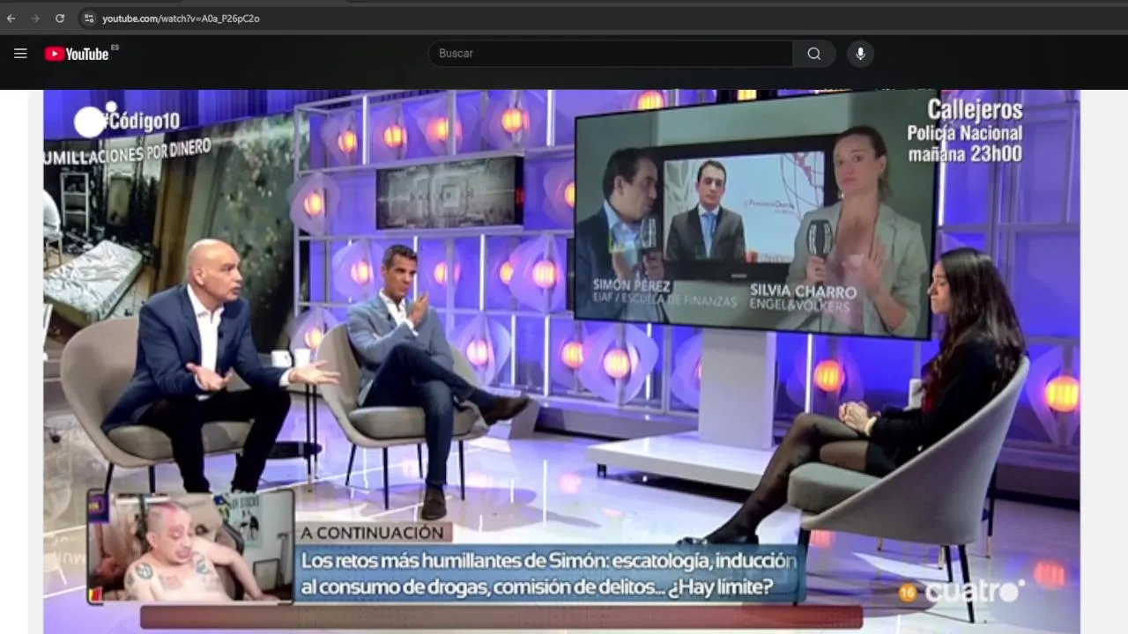Focus the Buscar search field
Viewport: 1128px width, 634px height.
click(x=610, y=54)
